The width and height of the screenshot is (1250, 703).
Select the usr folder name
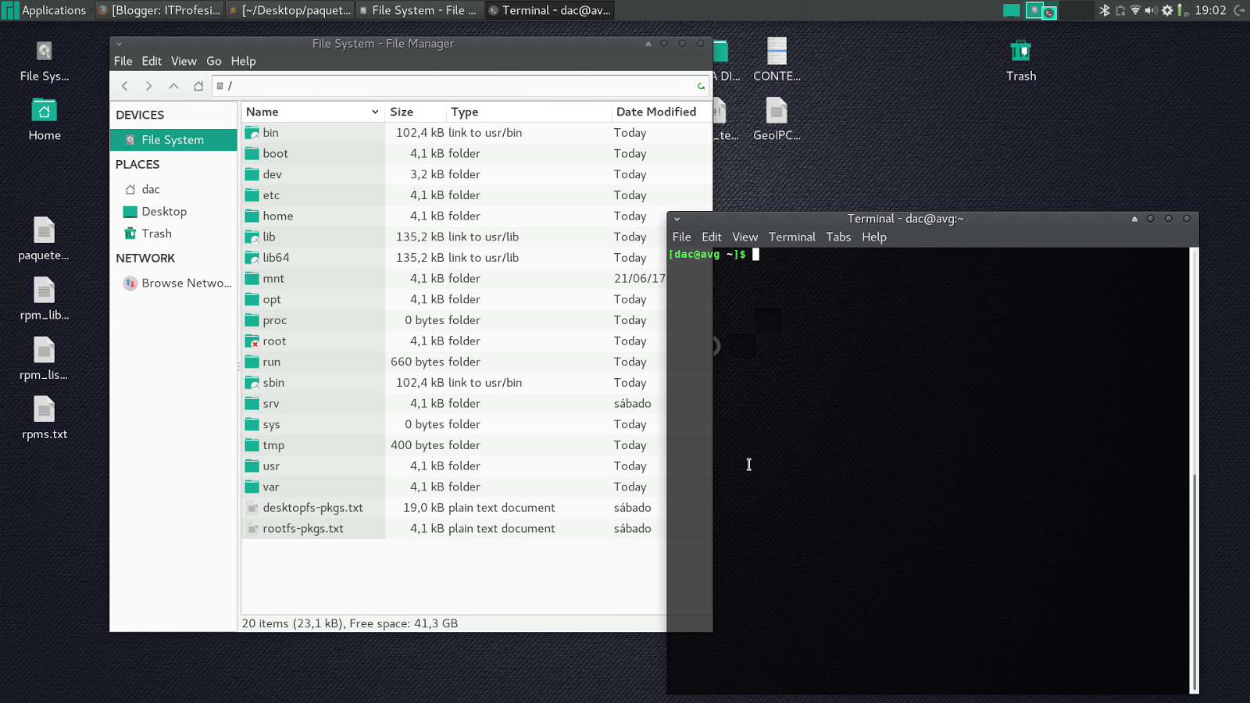click(x=271, y=466)
